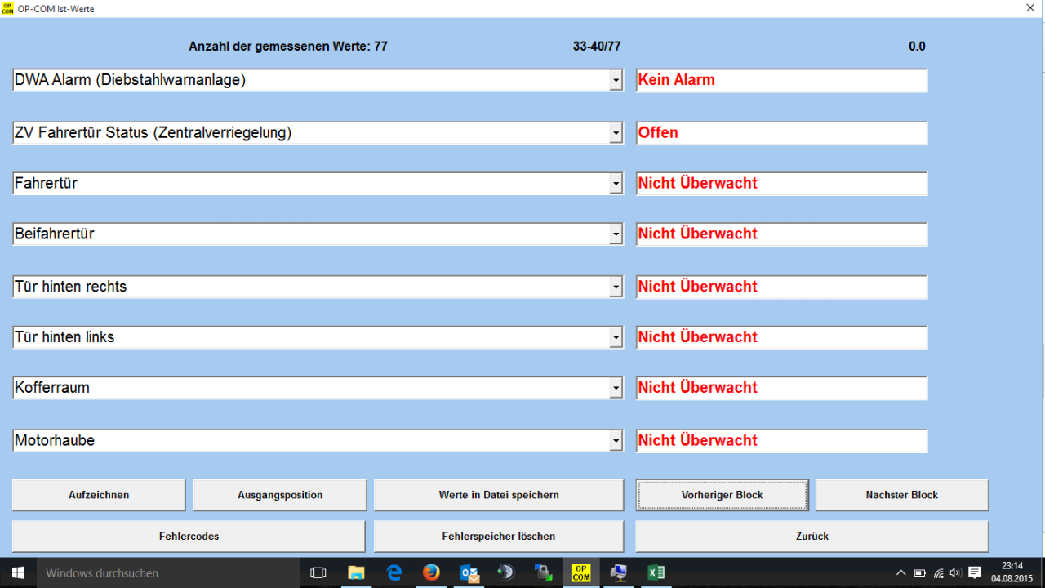Expand the DWA Alarm parameter dropdown
Screen dimensions: 1045x588
616,81
